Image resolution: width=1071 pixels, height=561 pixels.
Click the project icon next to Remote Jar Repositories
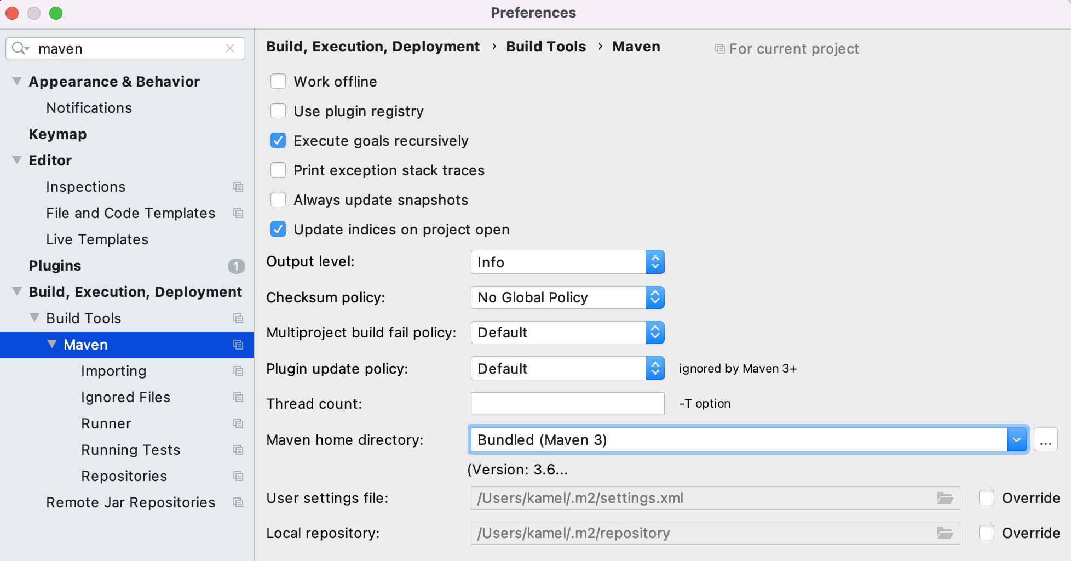tap(238, 502)
